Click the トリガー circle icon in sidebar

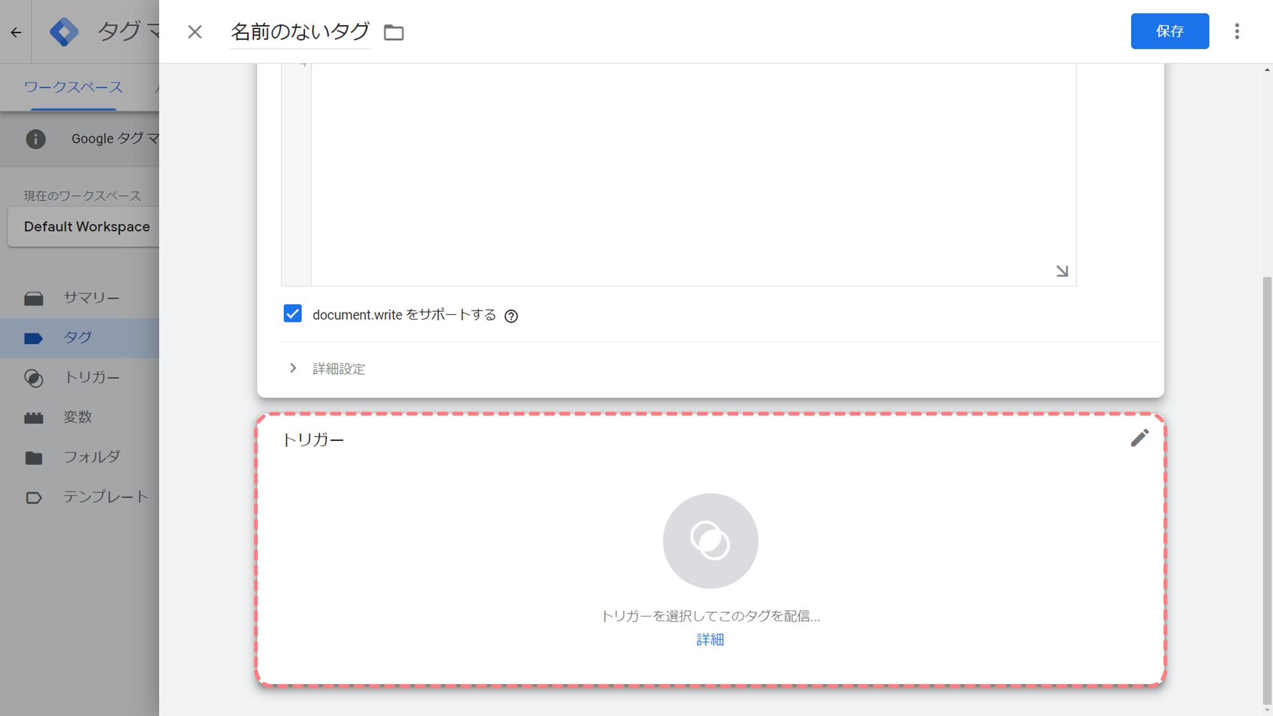(x=34, y=378)
